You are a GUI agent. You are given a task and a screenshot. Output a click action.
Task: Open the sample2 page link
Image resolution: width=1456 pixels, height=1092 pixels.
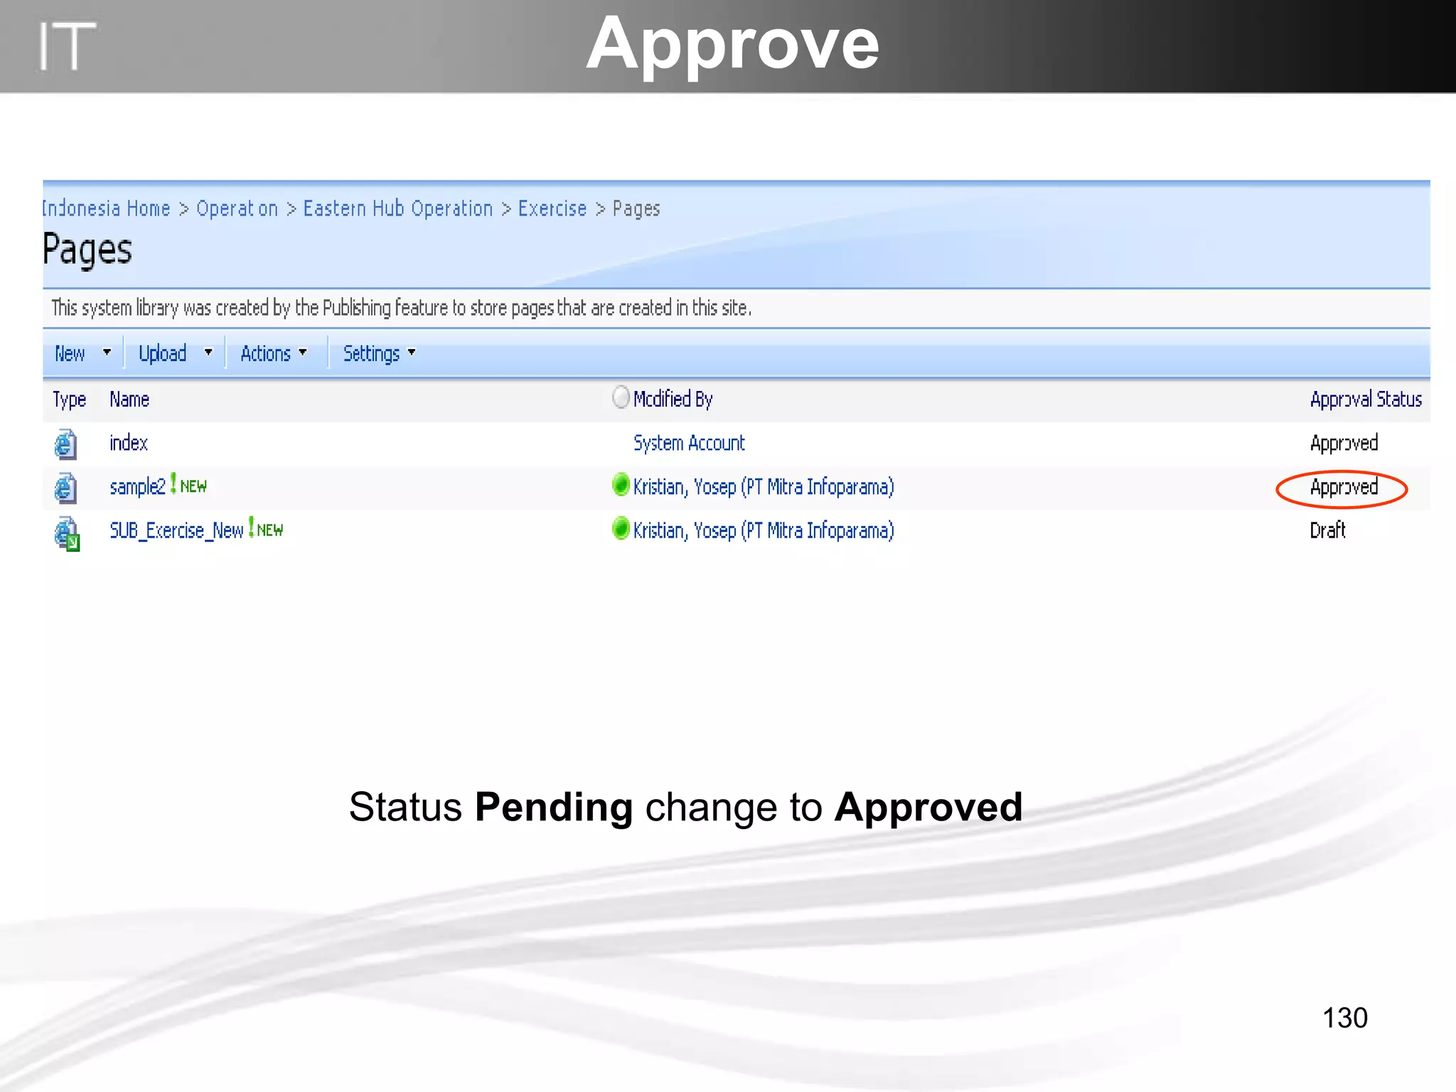pos(137,487)
